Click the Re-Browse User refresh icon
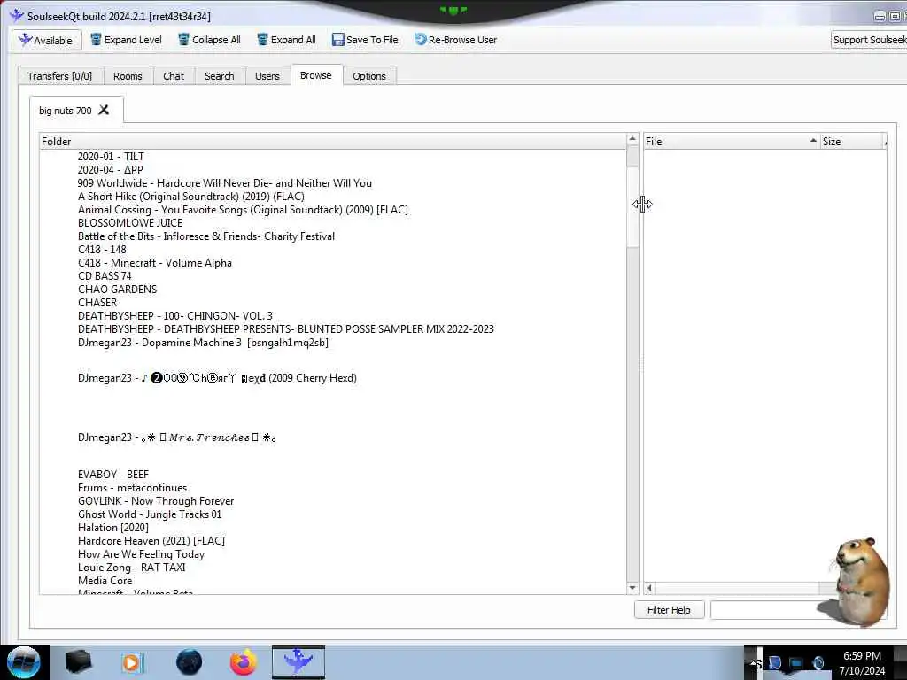The width and height of the screenshot is (907, 680). tap(421, 39)
